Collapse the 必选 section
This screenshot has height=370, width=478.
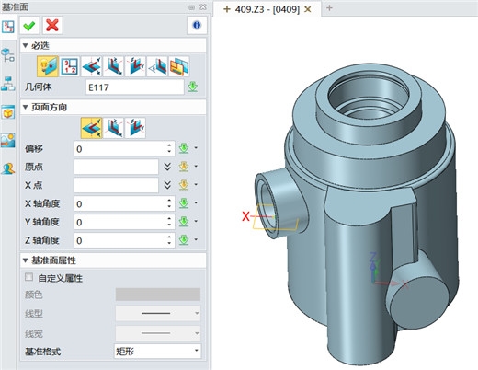(x=25, y=46)
